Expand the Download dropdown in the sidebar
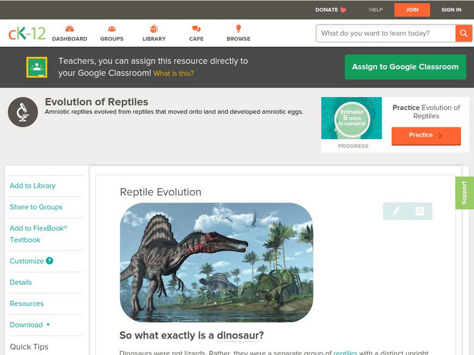 point(27,325)
